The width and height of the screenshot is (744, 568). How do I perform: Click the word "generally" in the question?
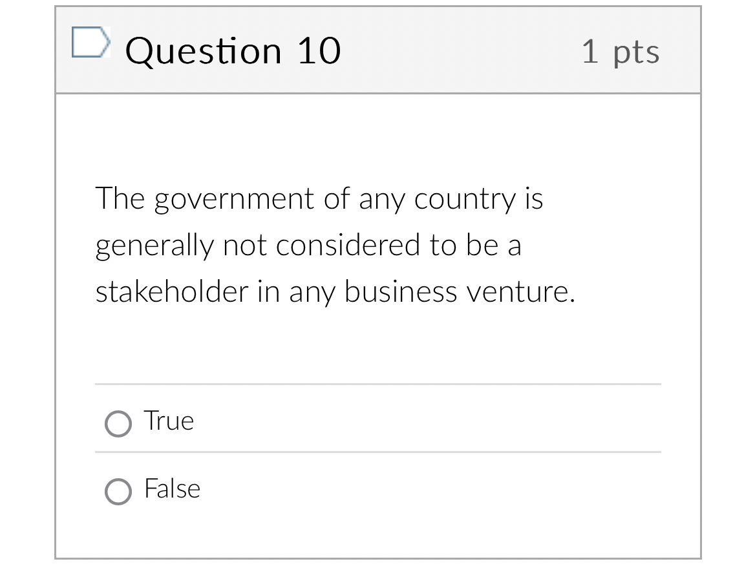[x=154, y=246]
